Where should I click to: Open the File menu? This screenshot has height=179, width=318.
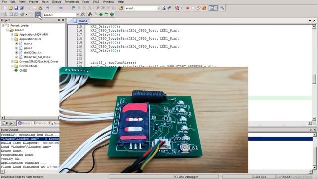[4, 2]
